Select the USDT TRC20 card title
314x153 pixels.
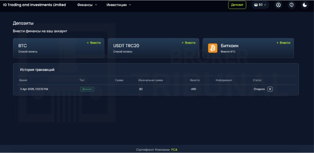(126, 46)
